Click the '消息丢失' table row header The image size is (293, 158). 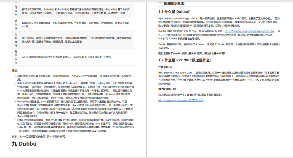tap(16, 57)
